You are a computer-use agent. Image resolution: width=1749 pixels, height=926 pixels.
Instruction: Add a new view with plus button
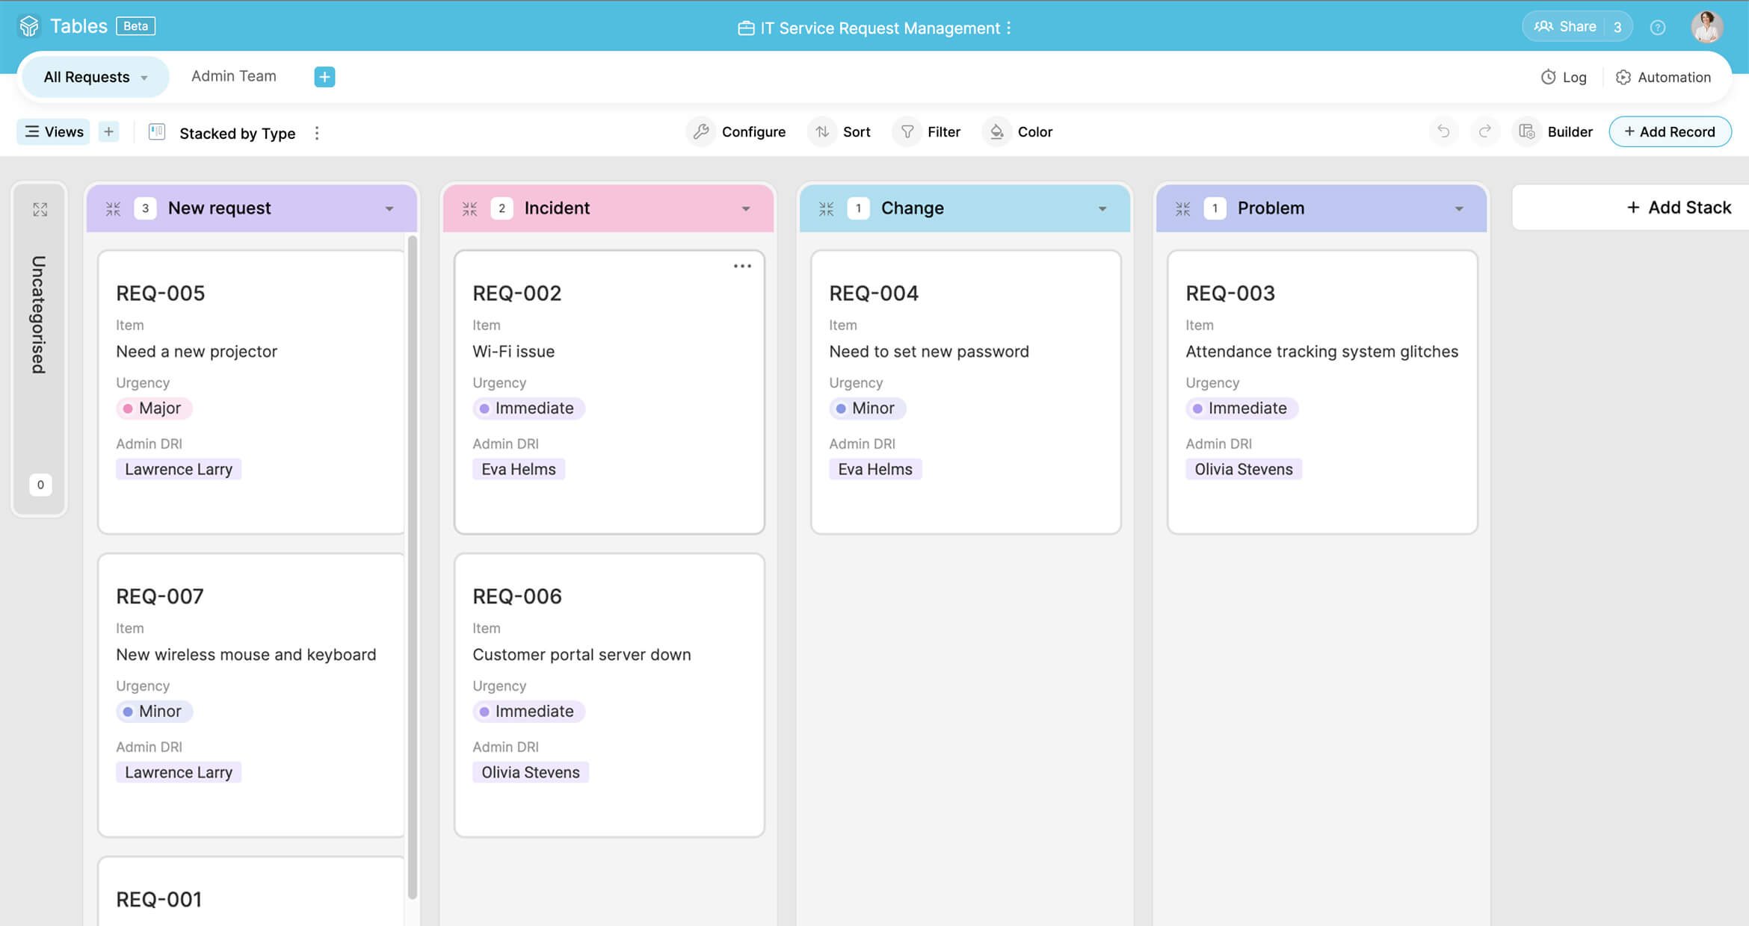(x=109, y=131)
